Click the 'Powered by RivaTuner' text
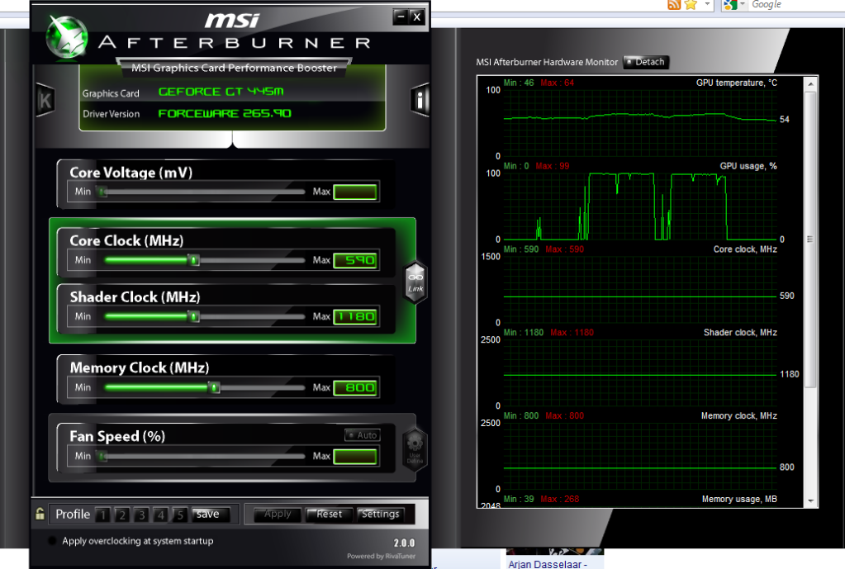The width and height of the screenshot is (845, 569). [x=381, y=556]
